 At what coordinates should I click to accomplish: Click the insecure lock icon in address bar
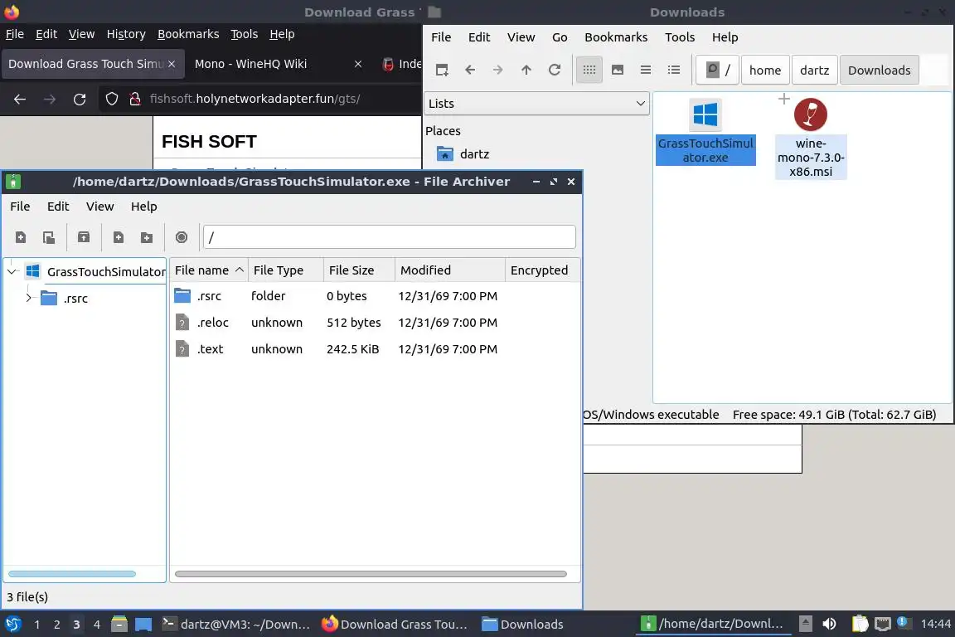pyautogui.click(x=135, y=99)
